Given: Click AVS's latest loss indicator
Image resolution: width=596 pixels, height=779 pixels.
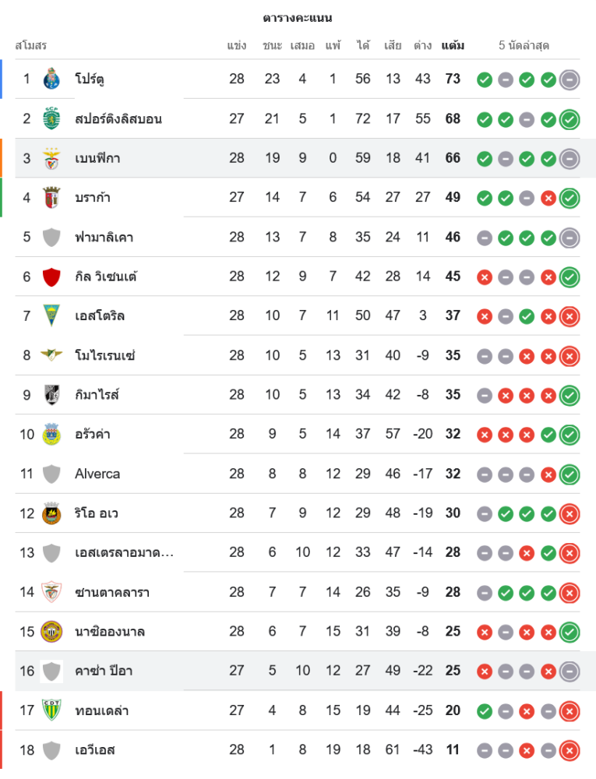Looking at the screenshot, I should pyautogui.click(x=570, y=750).
